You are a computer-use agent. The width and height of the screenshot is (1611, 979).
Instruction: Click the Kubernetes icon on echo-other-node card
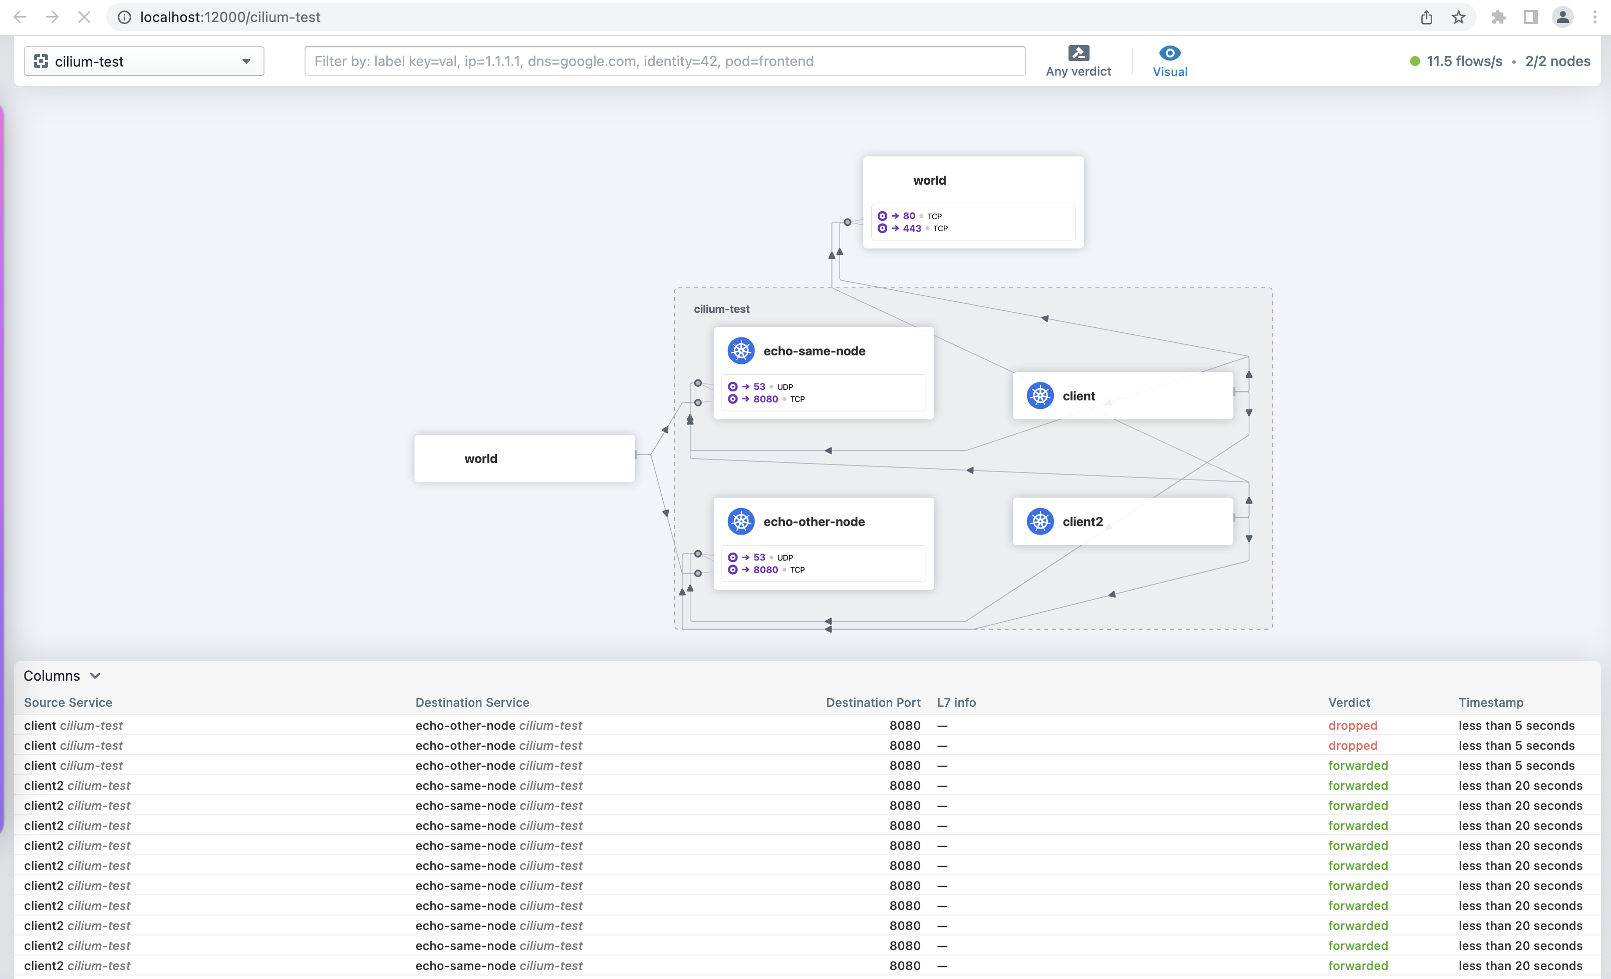741,521
